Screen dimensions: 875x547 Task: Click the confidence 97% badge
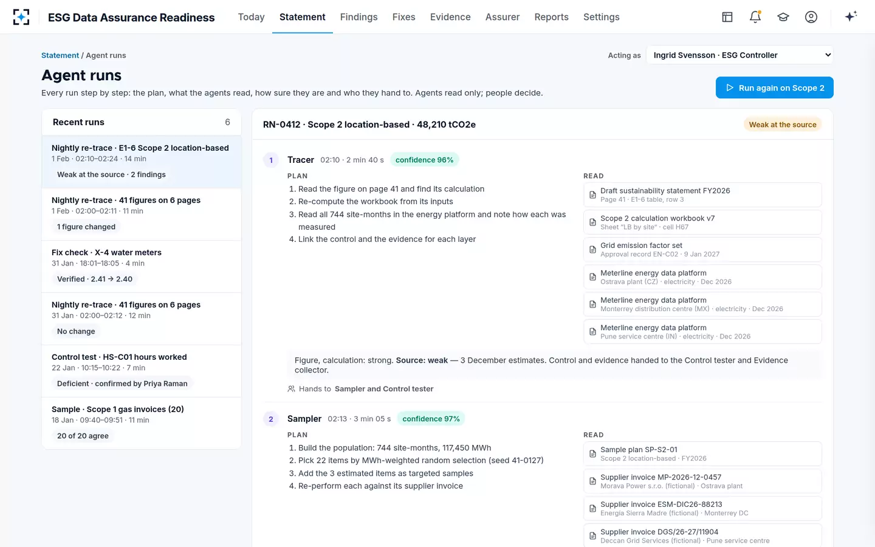[x=431, y=419]
